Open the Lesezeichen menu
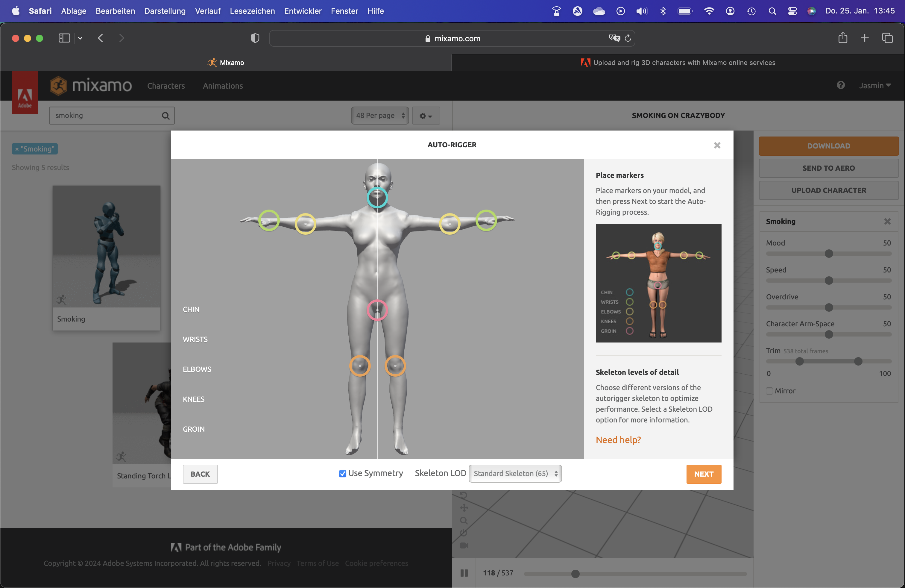 coord(252,11)
